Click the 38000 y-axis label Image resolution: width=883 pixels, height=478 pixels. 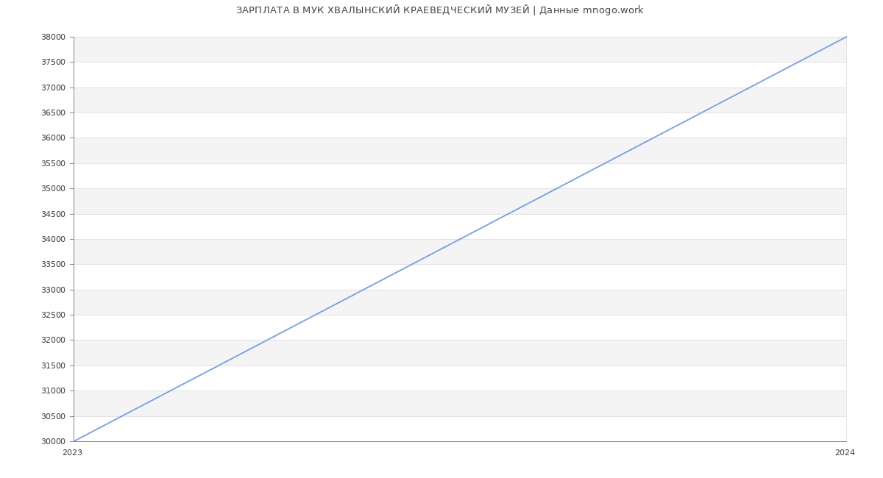(53, 37)
